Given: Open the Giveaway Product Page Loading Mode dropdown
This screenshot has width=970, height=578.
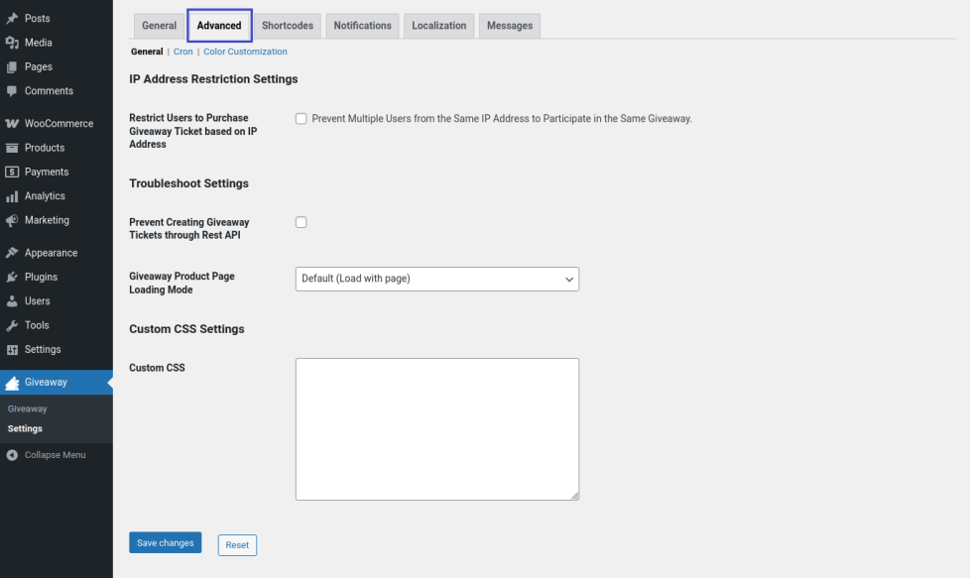Looking at the screenshot, I should point(436,279).
